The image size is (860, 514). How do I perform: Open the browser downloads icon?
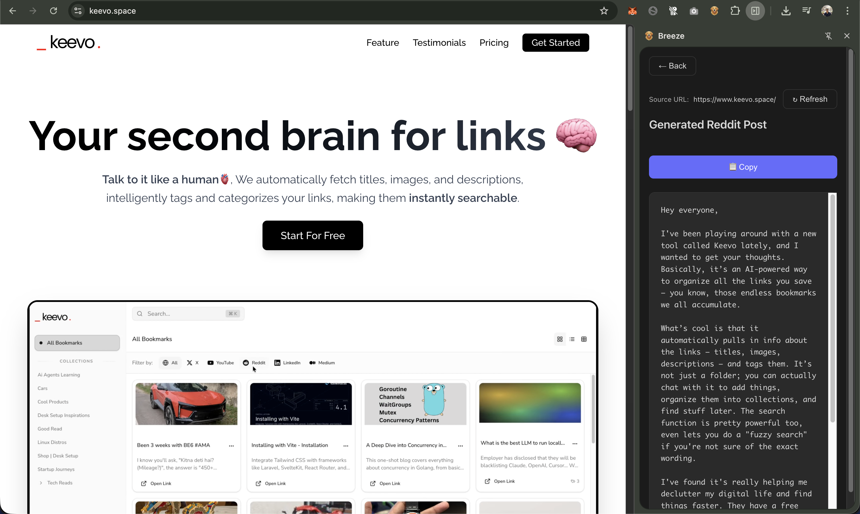(x=786, y=11)
